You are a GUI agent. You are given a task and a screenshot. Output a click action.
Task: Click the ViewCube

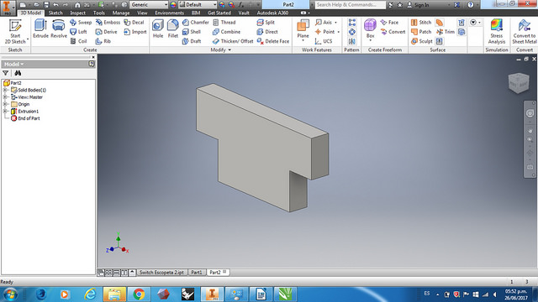519,82
